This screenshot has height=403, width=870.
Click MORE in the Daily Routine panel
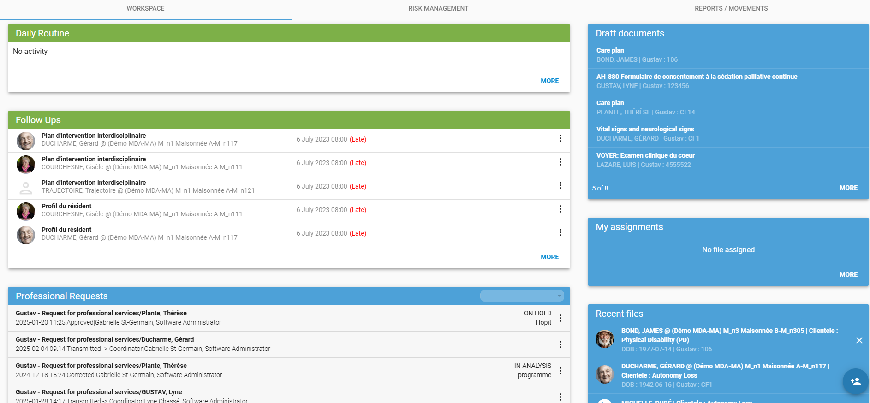[549, 81]
